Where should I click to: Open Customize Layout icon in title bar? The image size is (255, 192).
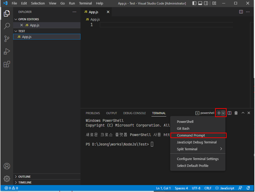[x=214, y=3]
